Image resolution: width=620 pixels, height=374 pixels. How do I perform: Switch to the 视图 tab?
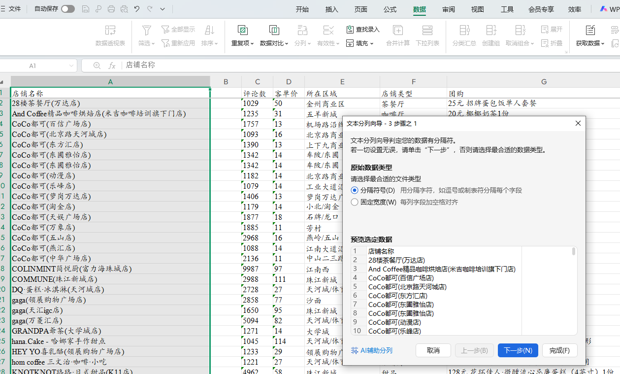click(478, 9)
